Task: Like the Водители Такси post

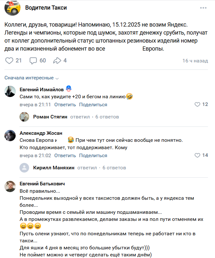Action: coord(10,60)
